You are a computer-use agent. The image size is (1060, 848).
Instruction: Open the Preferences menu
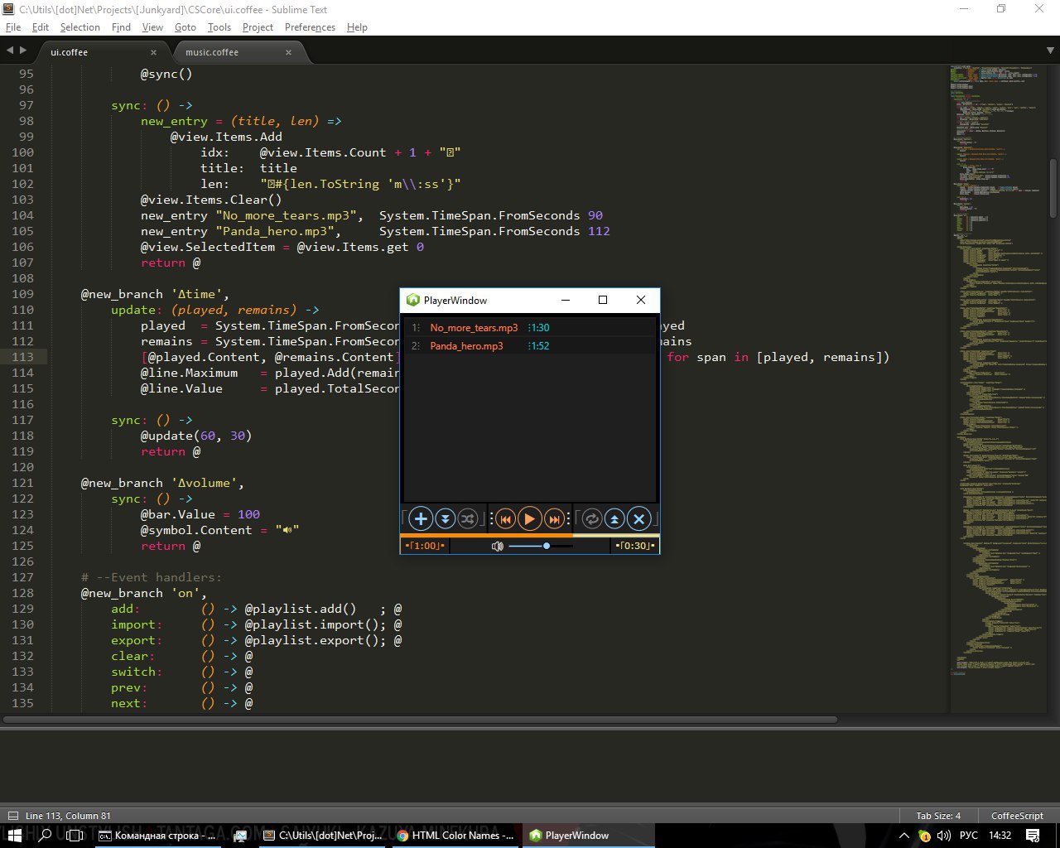click(310, 27)
